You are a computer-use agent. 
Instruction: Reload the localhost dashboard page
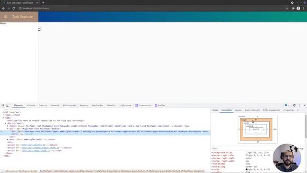tap(14, 9)
